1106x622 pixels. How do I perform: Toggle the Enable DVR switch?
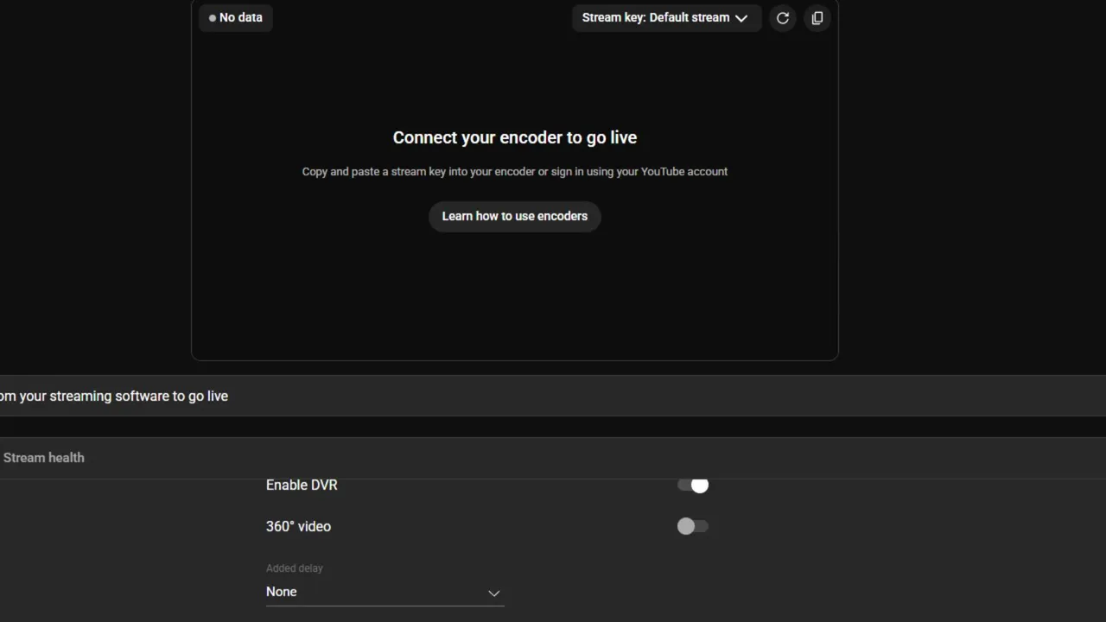[693, 486]
